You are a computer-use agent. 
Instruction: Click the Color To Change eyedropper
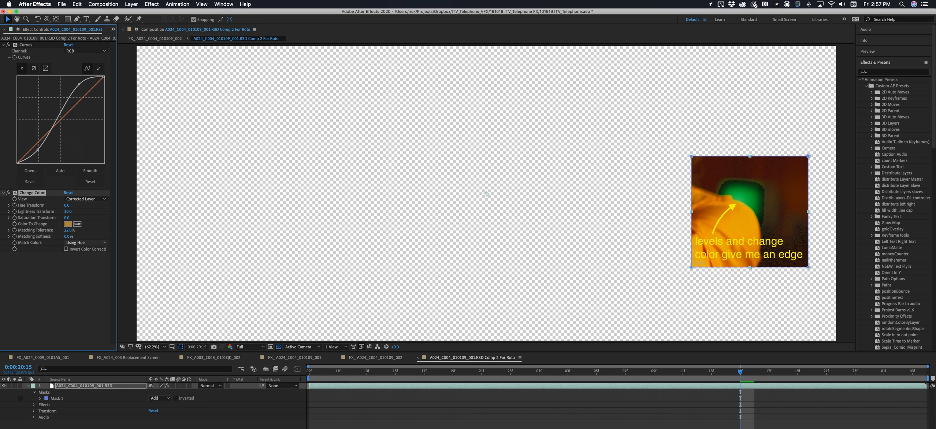point(77,224)
